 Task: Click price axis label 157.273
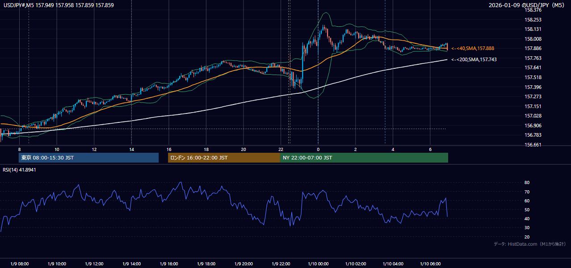tap(533, 96)
